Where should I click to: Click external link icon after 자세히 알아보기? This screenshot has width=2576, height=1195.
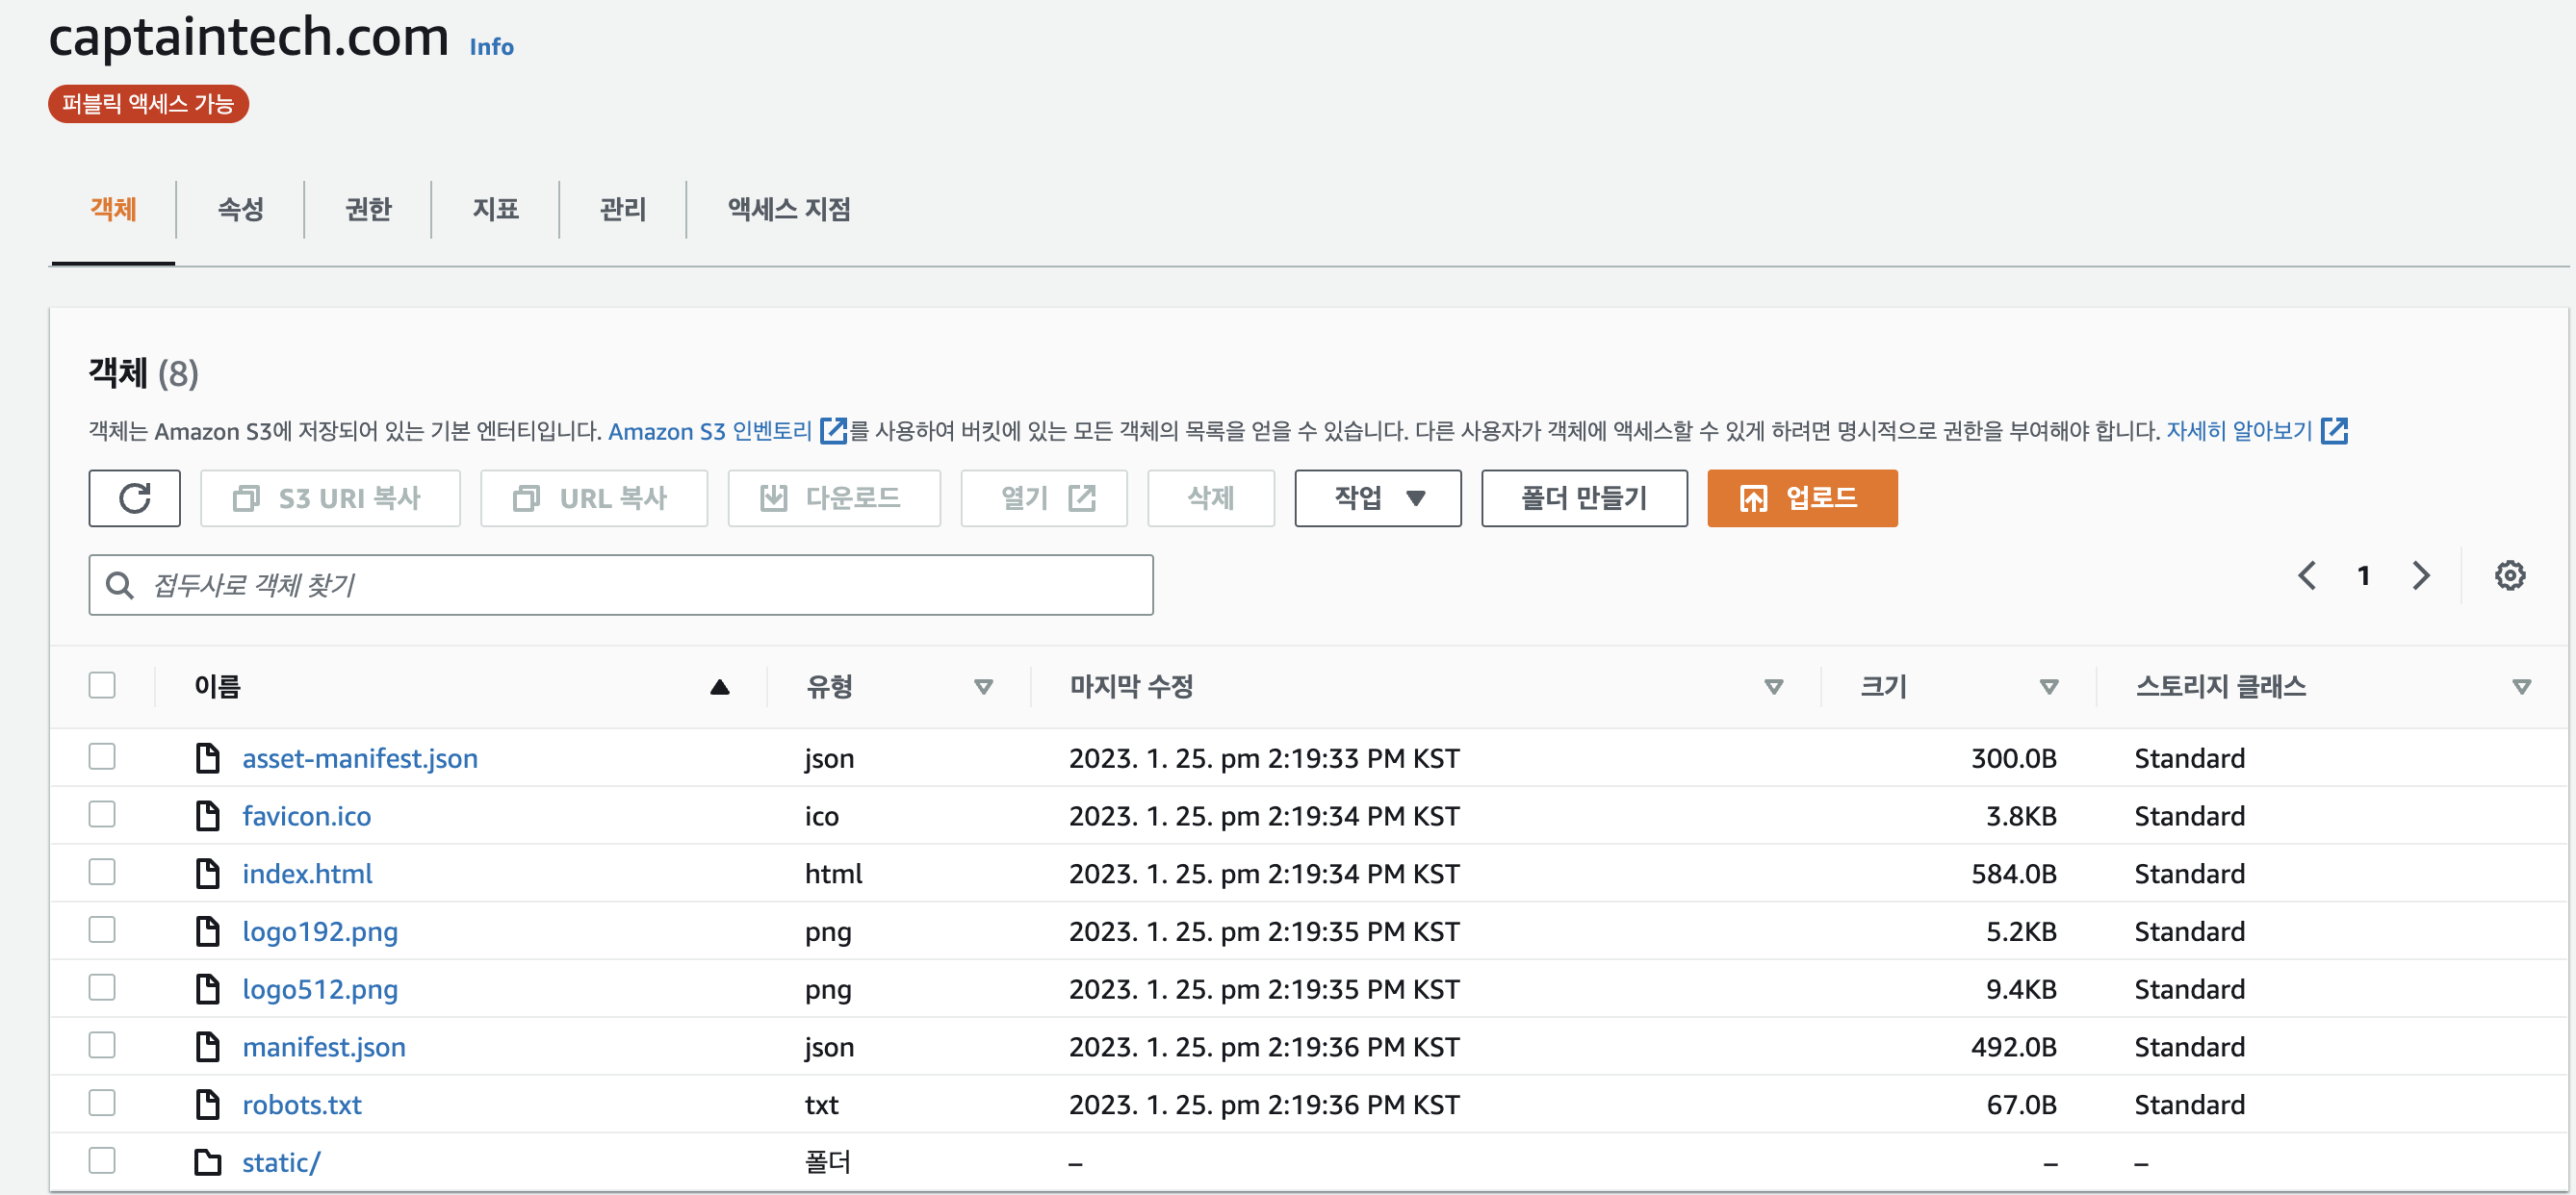click(x=2333, y=431)
